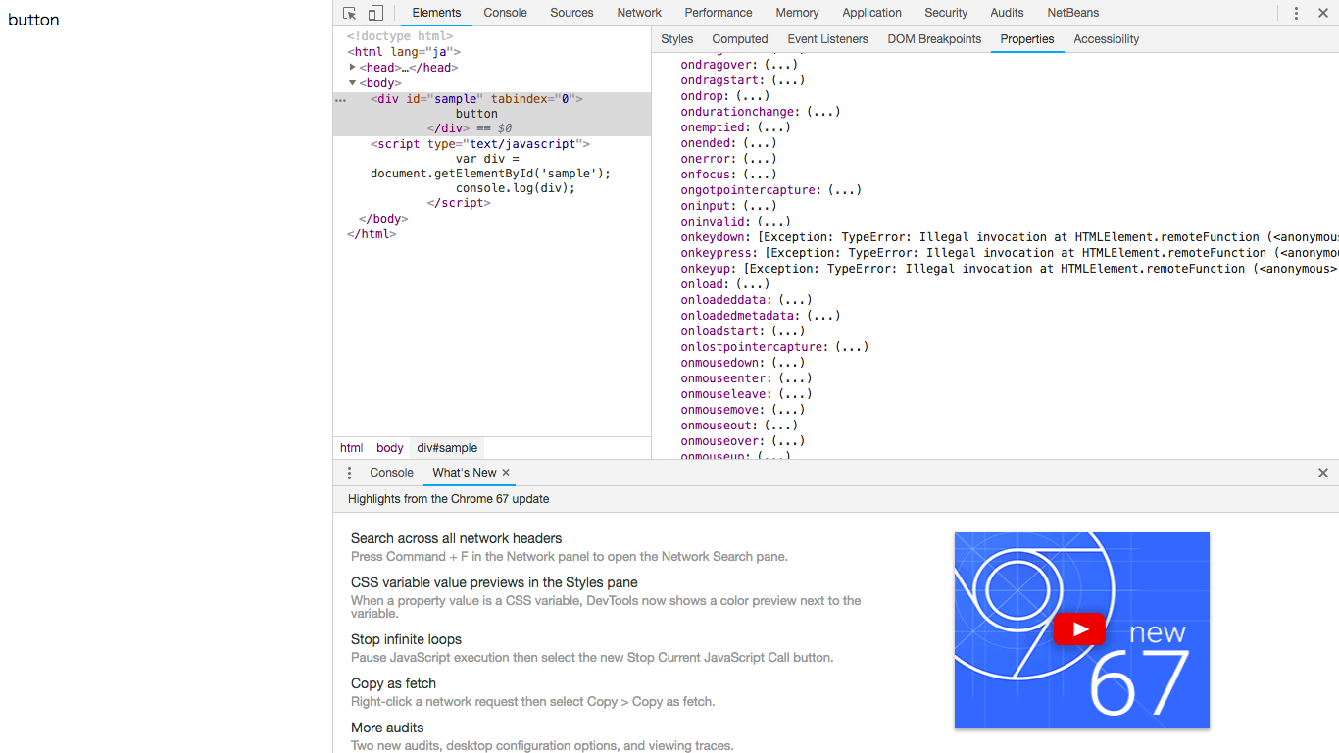Switch to the Console panel
Viewport: 1339px width, 753px height.
click(x=505, y=13)
